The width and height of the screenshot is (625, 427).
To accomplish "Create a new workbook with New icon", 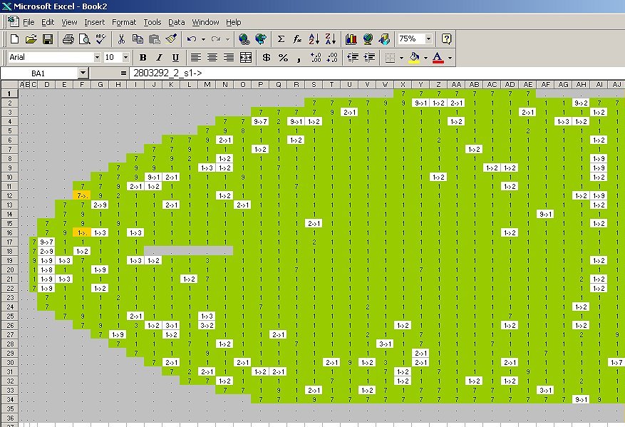I will click(x=15, y=39).
